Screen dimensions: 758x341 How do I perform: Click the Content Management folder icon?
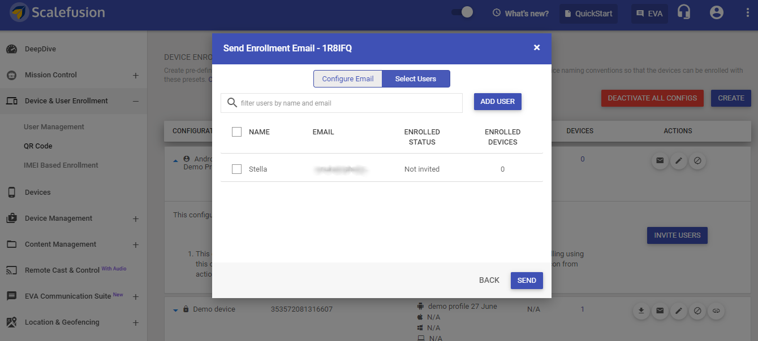pos(12,244)
